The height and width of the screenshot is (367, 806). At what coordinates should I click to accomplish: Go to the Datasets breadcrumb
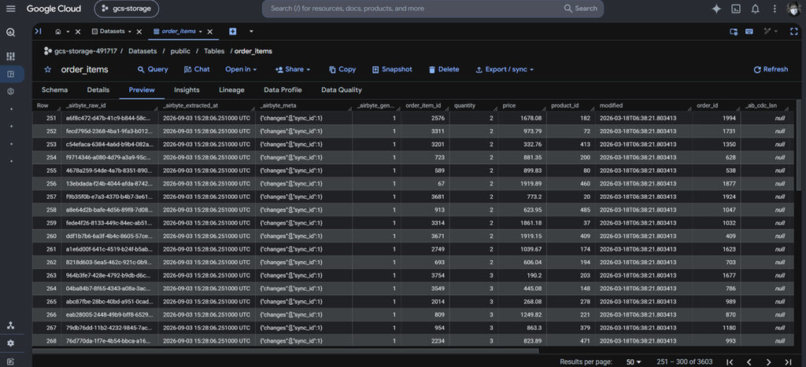pyautogui.click(x=142, y=51)
